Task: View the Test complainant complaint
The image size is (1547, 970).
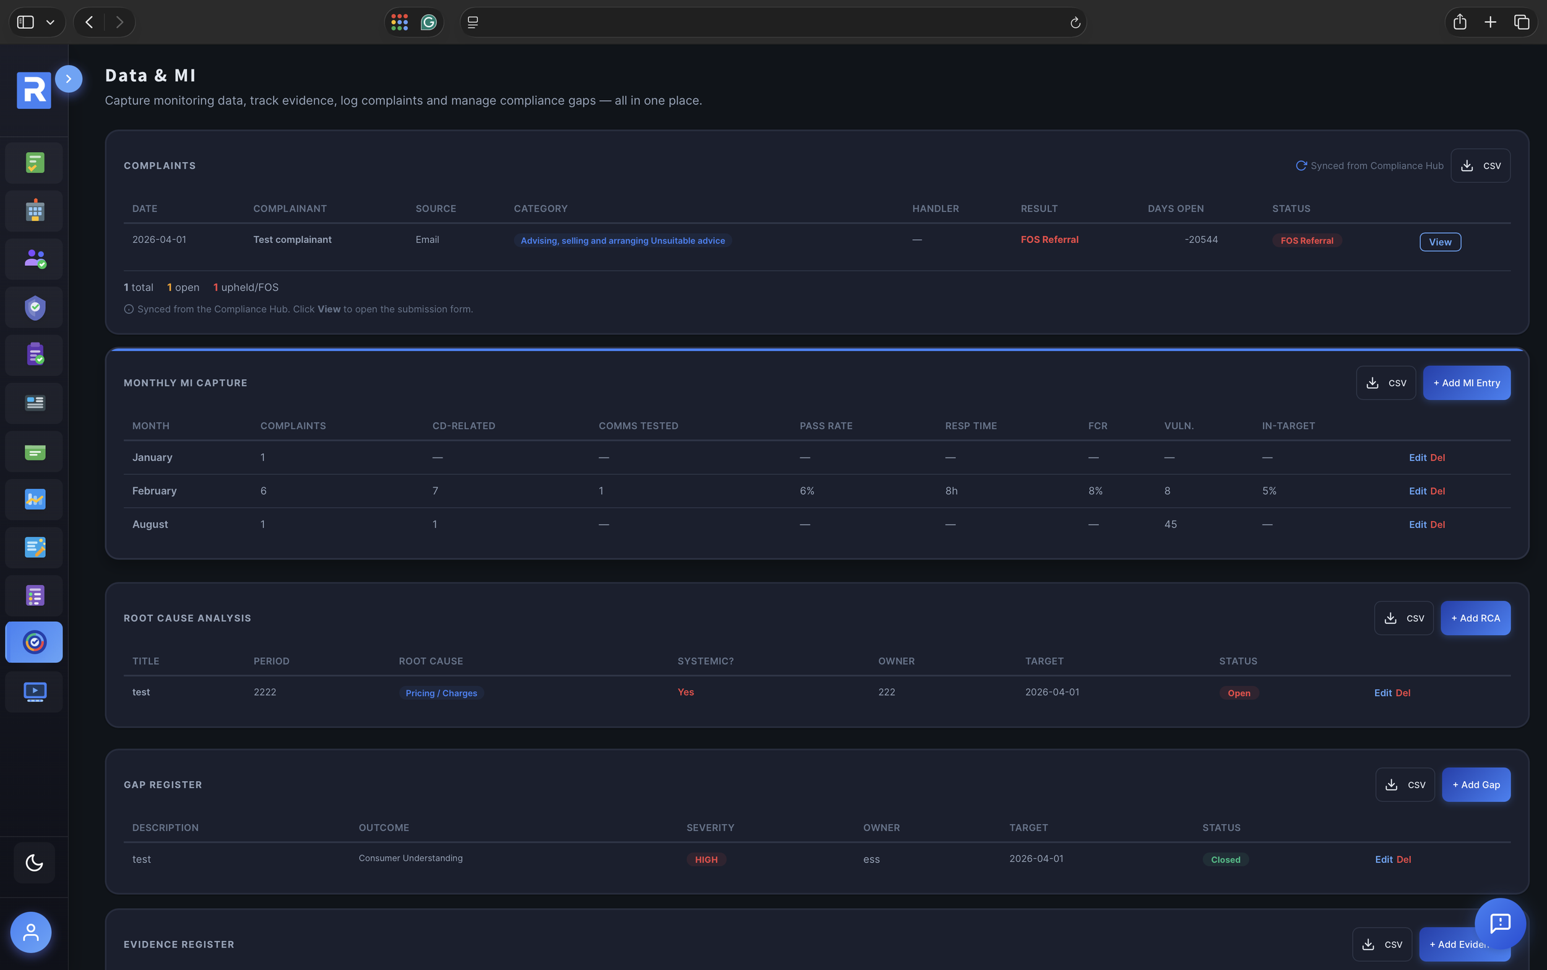Action: click(1440, 242)
